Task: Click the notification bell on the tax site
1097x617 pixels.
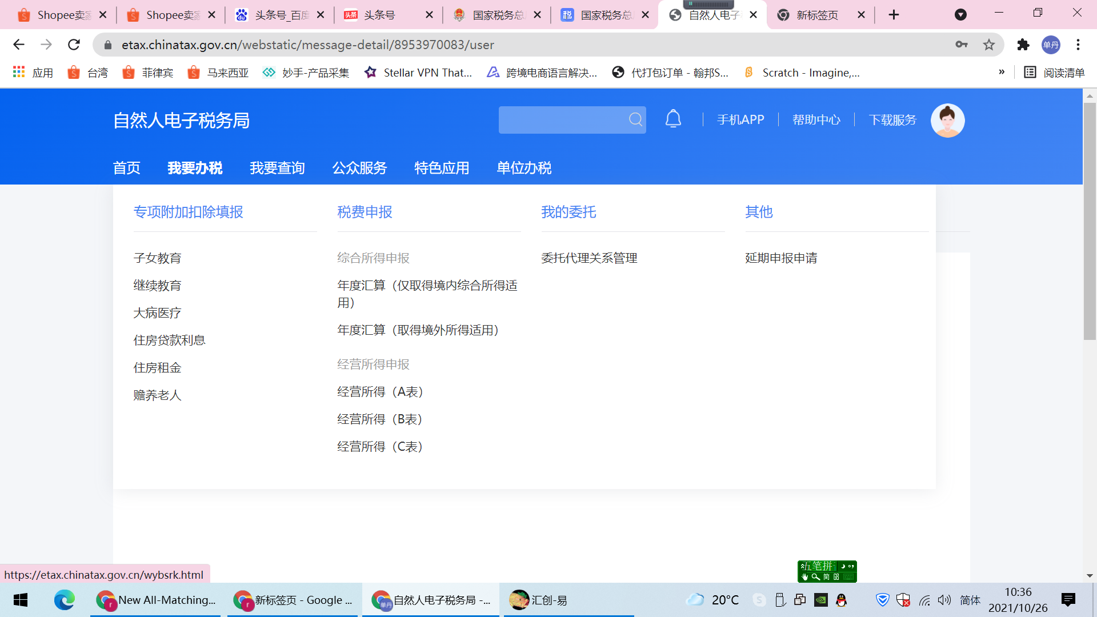Action: 672,119
